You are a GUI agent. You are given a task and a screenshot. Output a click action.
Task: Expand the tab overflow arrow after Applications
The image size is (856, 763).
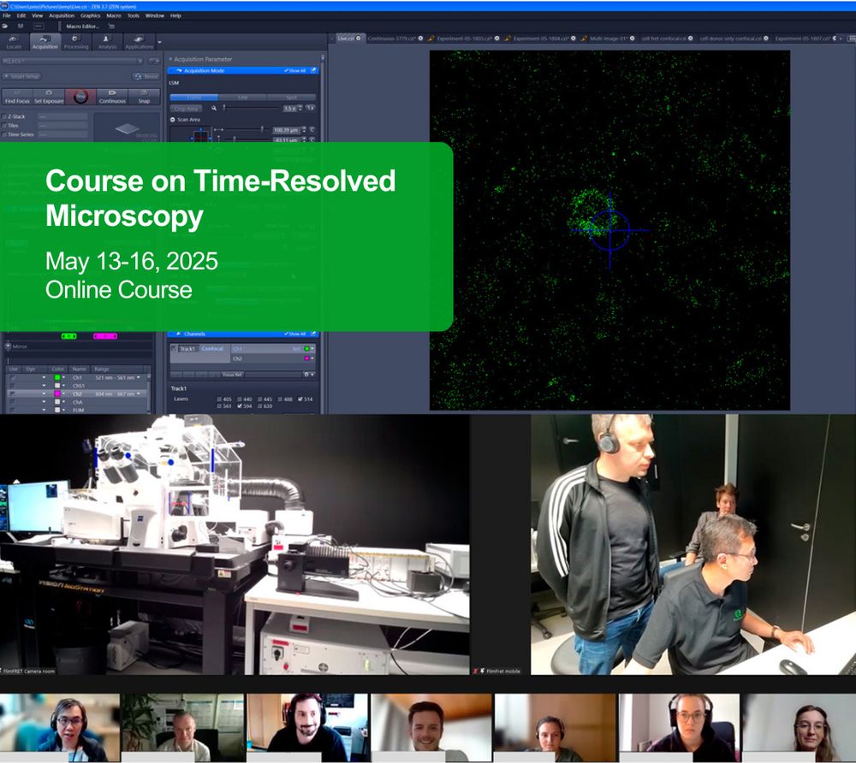[159, 42]
